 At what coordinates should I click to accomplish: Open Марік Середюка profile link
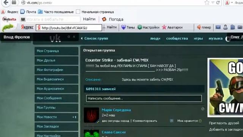[116, 110]
